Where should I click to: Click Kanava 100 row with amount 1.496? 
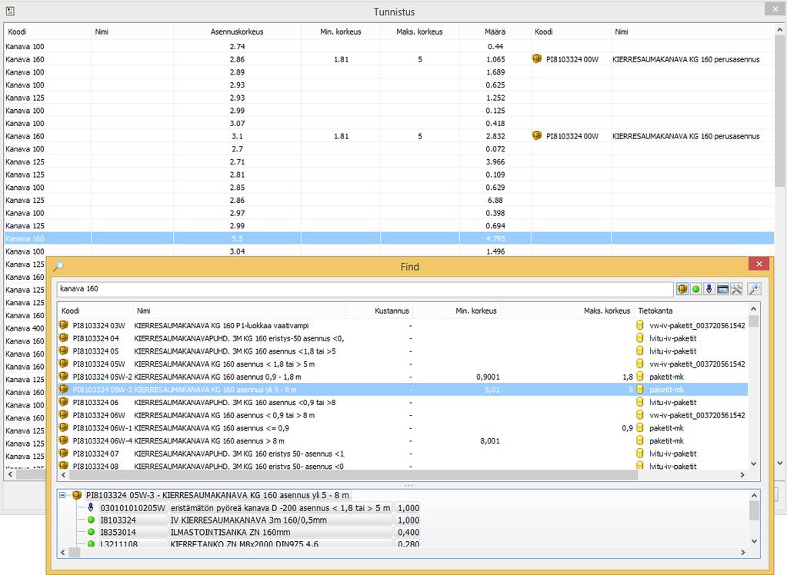(x=389, y=251)
